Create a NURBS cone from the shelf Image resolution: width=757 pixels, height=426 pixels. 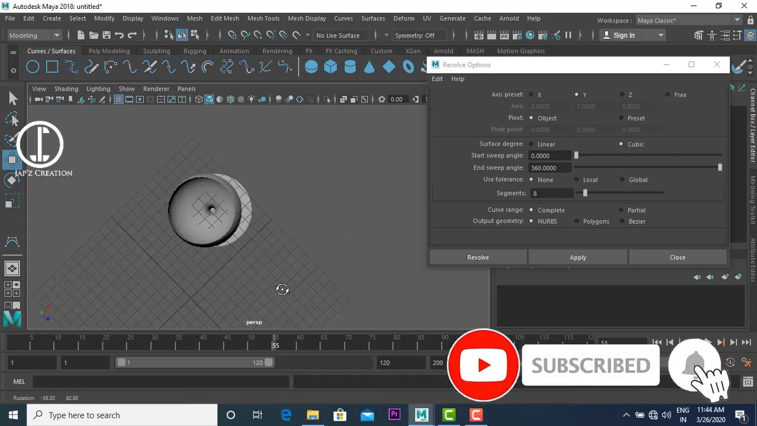(370, 67)
